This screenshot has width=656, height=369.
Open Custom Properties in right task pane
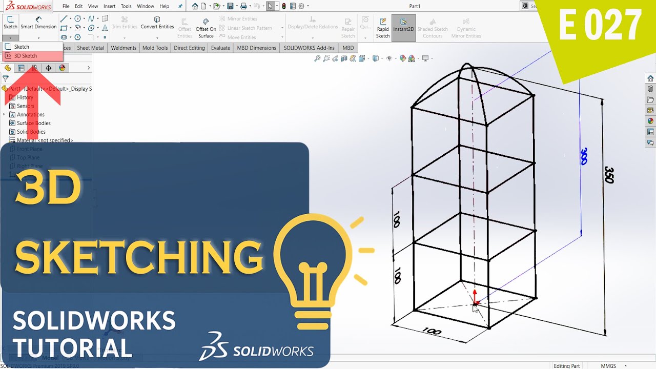[650, 132]
